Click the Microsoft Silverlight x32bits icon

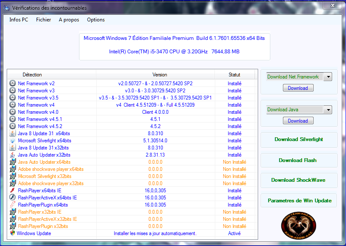click(x=13, y=176)
